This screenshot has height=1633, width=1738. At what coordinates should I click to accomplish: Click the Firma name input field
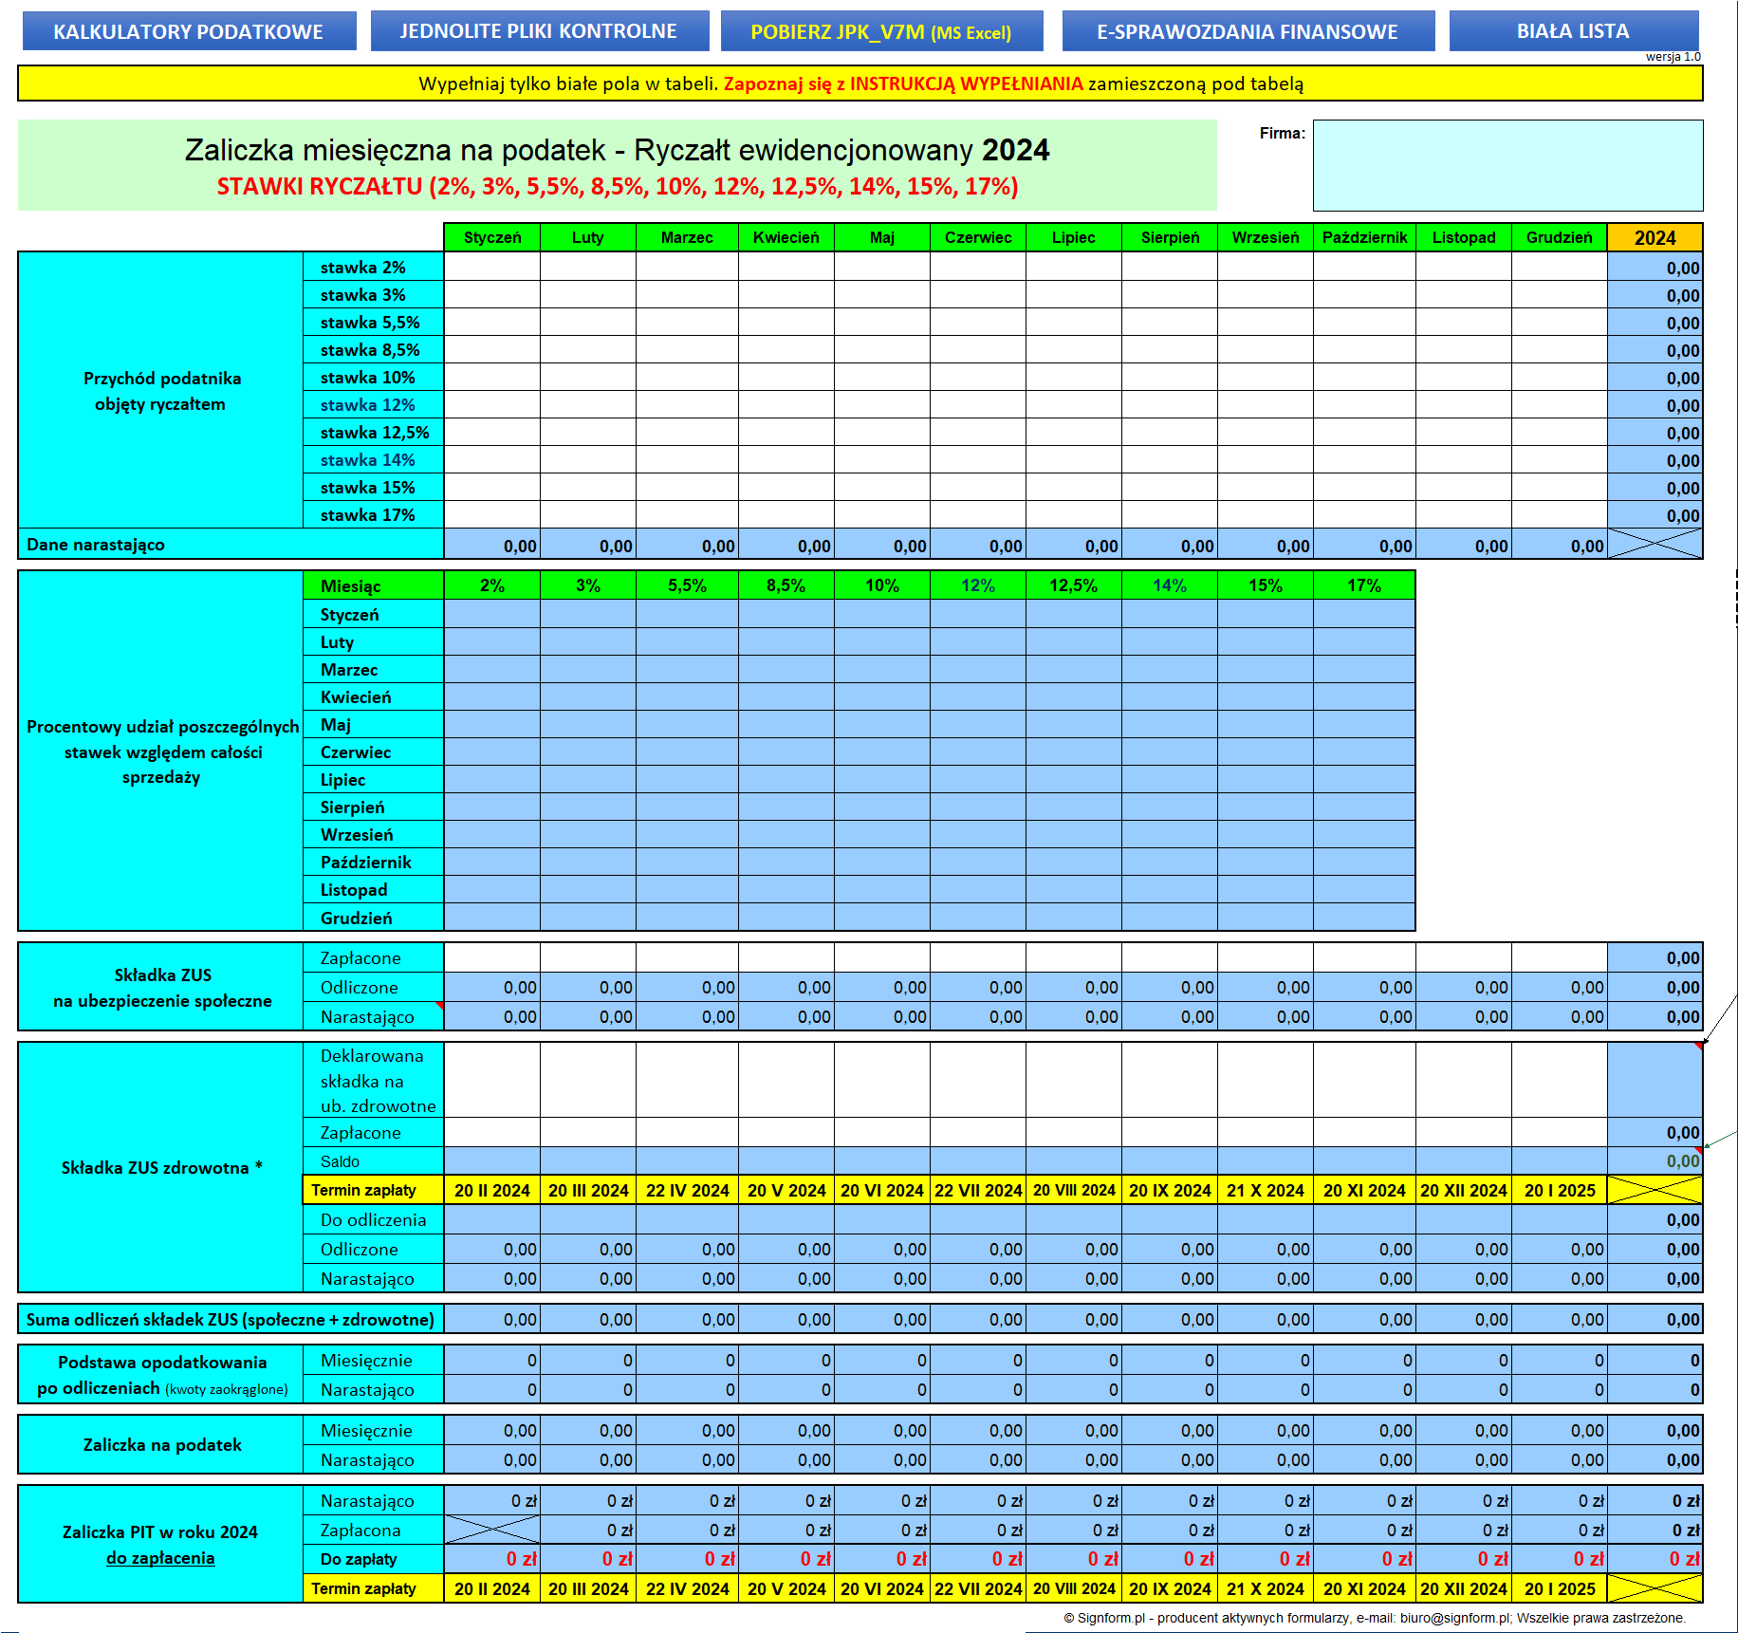(1507, 165)
